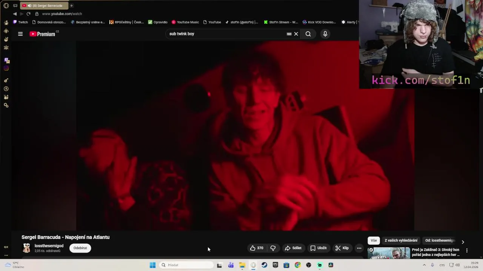
Task: Click the site security lock icon
Action: (x=37, y=14)
